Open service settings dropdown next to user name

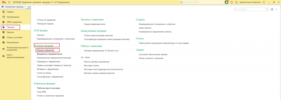pyautogui.click(x=264, y=2)
